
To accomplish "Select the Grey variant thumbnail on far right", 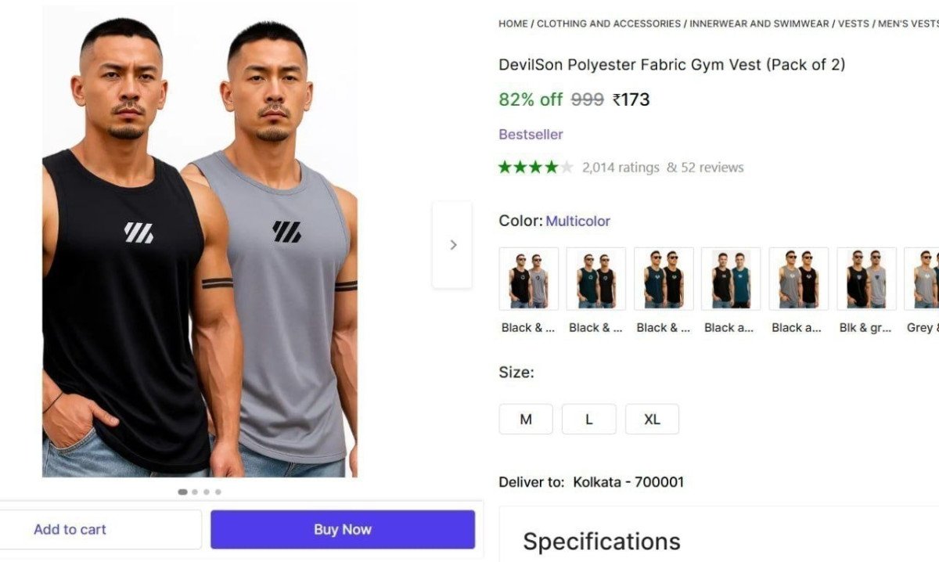I will tap(926, 278).
